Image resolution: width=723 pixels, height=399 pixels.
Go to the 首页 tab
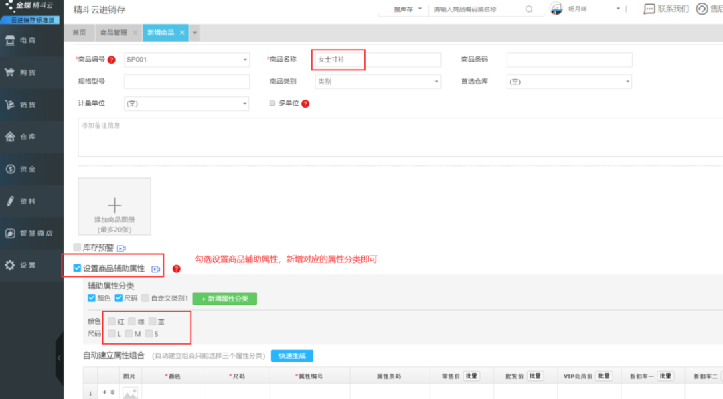79,33
